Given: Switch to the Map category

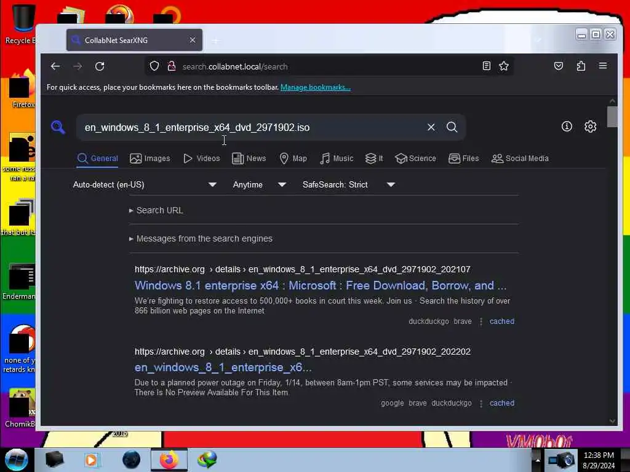Looking at the screenshot, I should tap(293, 159).
